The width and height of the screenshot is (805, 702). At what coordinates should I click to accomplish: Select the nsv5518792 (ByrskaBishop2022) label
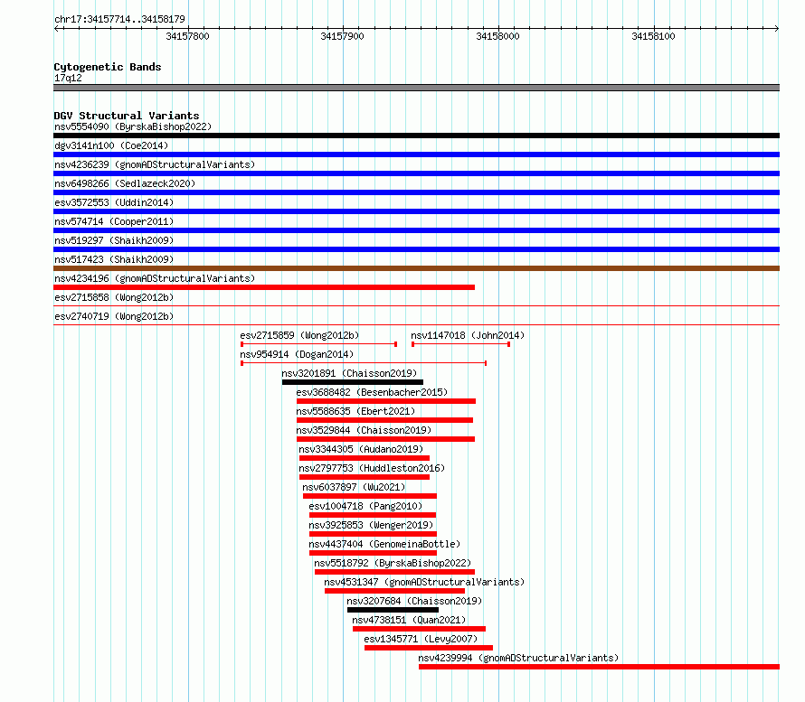click(x=393, y=563)
